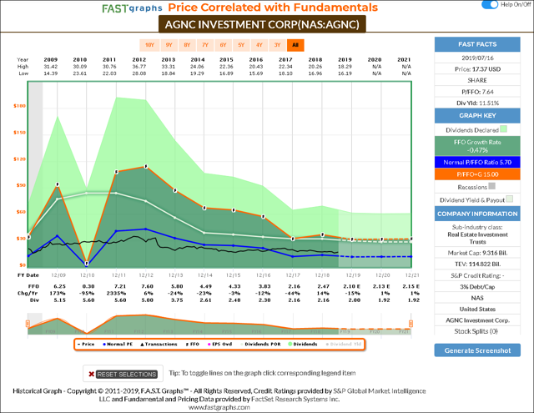The height and width of the screenshot is (413, 534).
Task: Click the AGNC INVESTMENT CORP title banner
Action: (x=262, y=24)
